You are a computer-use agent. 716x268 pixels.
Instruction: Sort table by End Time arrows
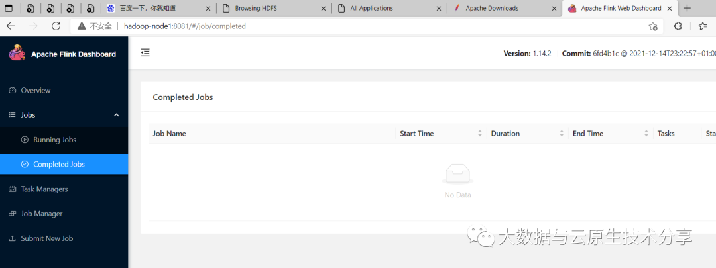click(646, 134)
